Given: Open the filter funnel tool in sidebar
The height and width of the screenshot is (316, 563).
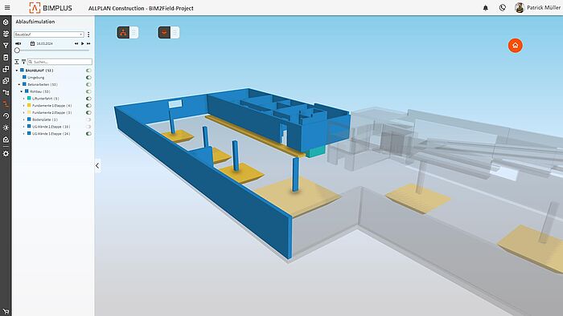Looking at the screenshot, I should [6, 46].
